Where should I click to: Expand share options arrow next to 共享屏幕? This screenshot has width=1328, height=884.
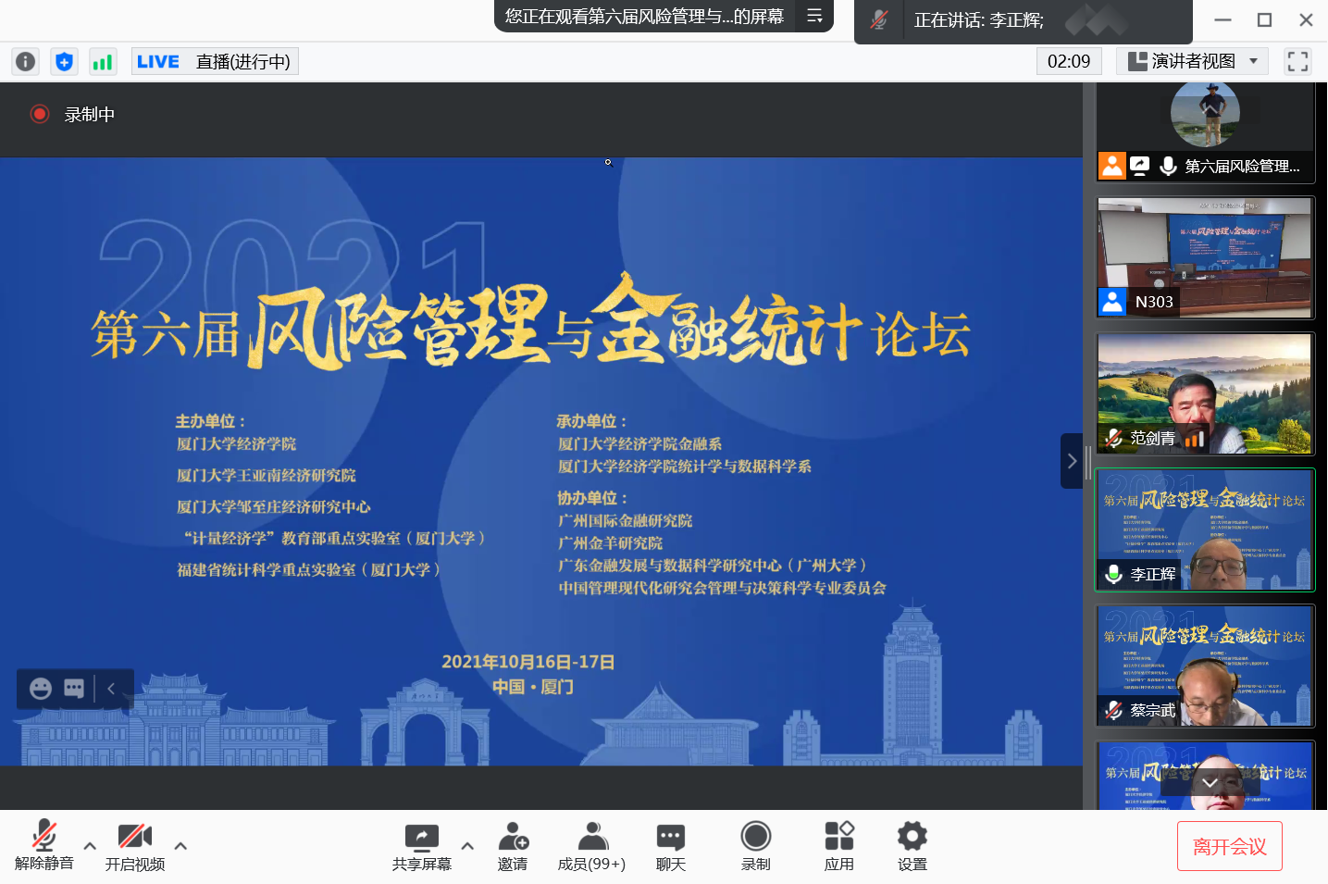tap(467, 845)
